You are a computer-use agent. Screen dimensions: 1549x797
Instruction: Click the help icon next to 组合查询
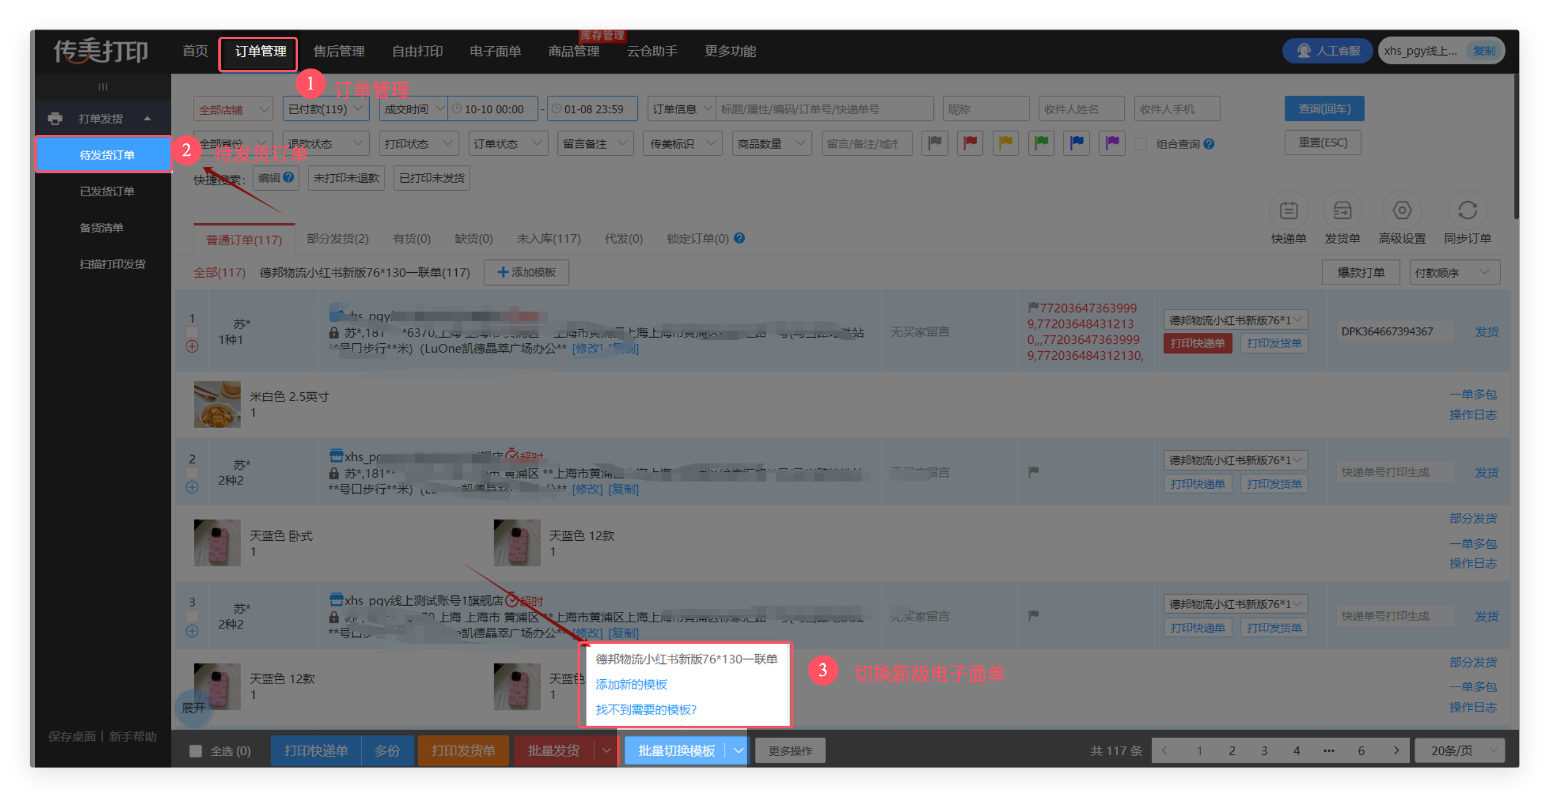pos(1209,143)
